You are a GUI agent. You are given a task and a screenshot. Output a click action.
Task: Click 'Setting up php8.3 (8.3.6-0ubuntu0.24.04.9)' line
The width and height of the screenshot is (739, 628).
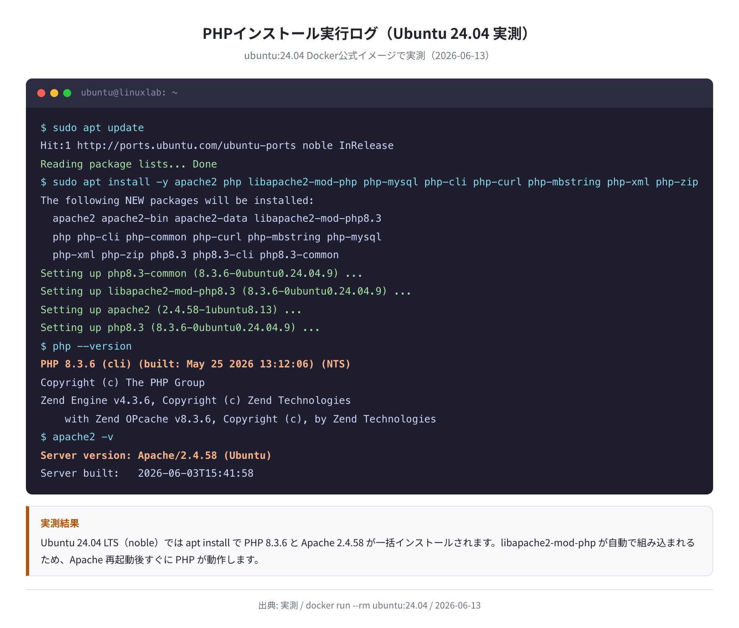coord(180,328)
